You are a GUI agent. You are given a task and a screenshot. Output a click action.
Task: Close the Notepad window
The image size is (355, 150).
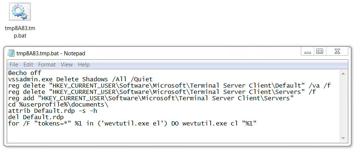(337, 52)
